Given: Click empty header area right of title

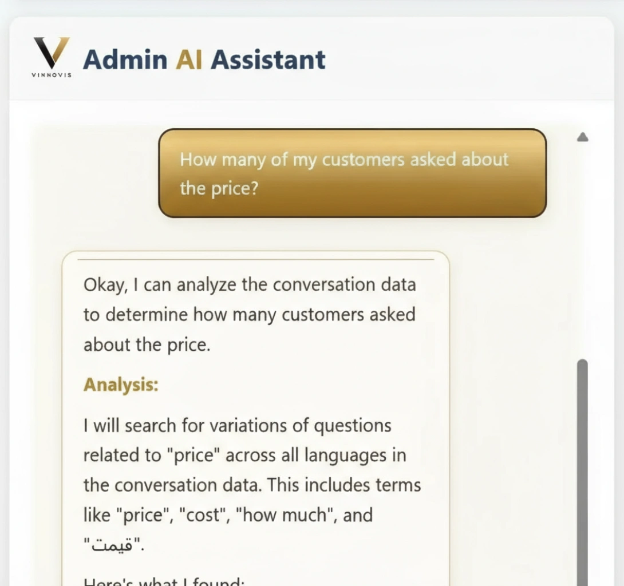Looking at the screenshot, I should point(469,60).
